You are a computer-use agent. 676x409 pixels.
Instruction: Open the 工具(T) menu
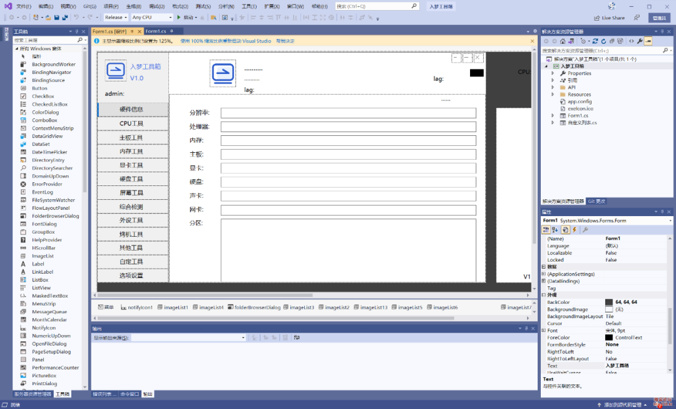tap(249, 6)
